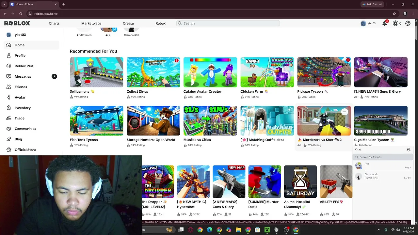The height and width of the screenshot is (235, 418).
Task: Open the settings gear menu
Action: coord(408,23)
